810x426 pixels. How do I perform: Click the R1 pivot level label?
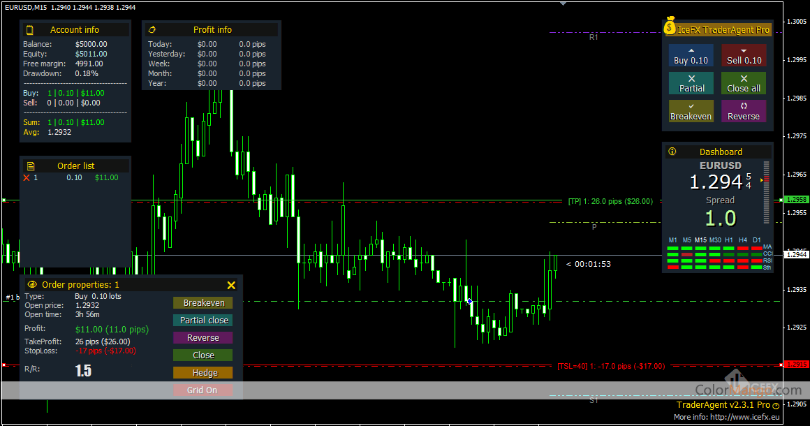(594, 37)
